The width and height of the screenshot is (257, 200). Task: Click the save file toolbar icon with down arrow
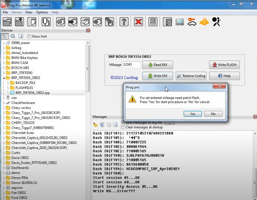19,21
